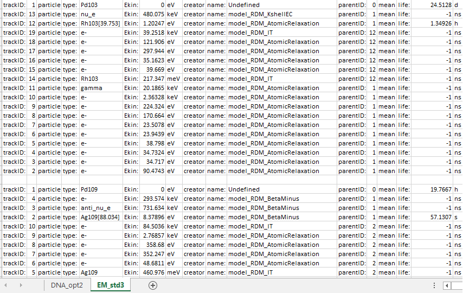Select Ekin value 2.36328
The image size is (463, 293).
point(153,97)
